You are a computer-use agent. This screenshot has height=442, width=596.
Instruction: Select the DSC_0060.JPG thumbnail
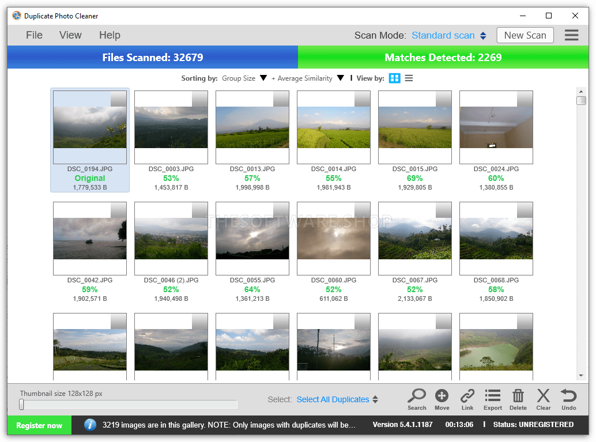coord(334,239)
